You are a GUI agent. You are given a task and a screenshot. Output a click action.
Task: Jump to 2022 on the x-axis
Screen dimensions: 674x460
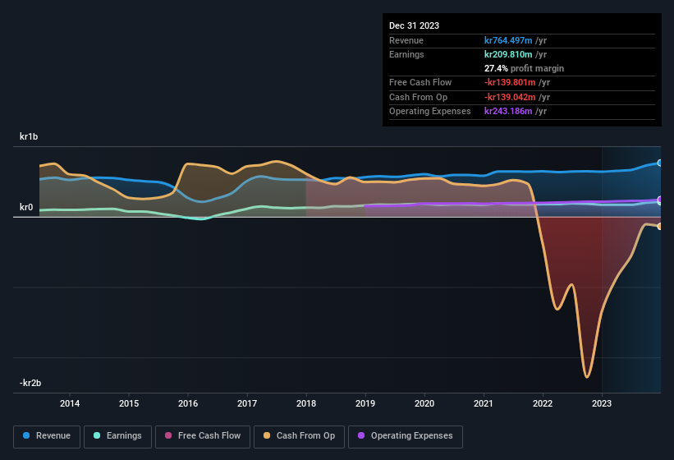pos(543,403)
